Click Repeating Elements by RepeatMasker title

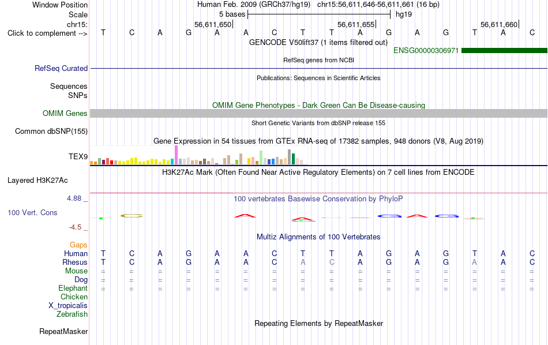coord(318,323)
